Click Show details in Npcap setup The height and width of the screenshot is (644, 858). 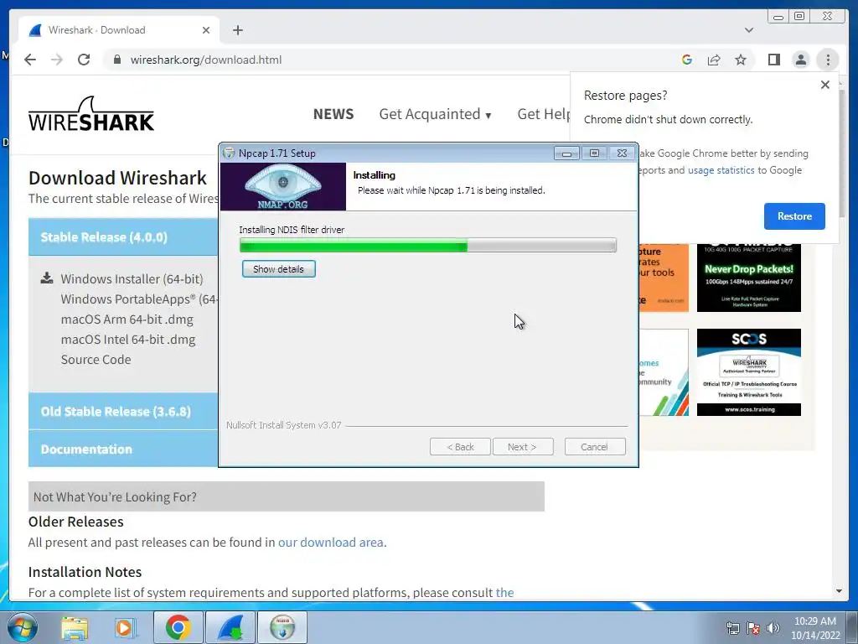[278, 269]
